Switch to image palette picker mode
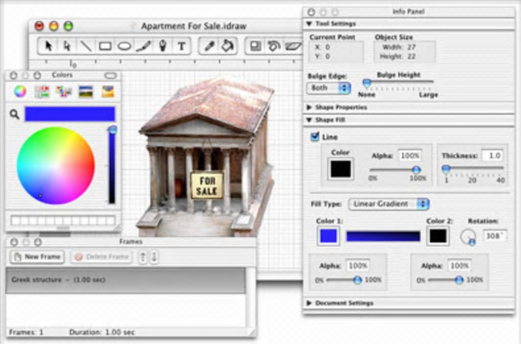Screen dimensions: 521x344 [x=86, y=92]
